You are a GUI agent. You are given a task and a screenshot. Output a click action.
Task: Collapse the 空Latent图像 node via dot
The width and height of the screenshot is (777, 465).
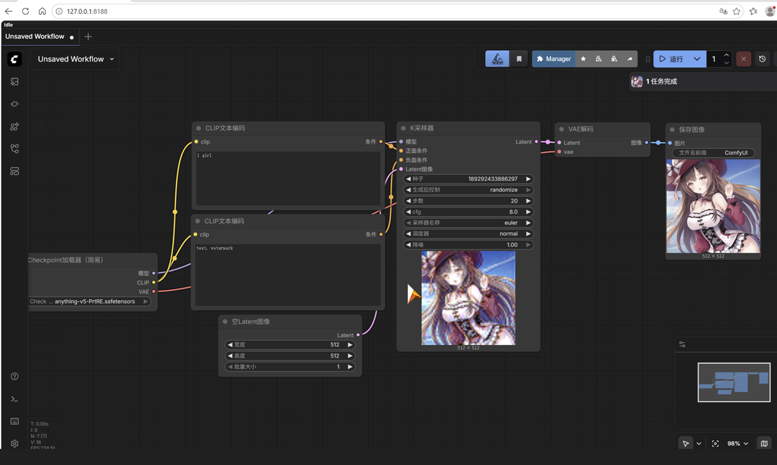pyautogui.click(x=225, y=322)
